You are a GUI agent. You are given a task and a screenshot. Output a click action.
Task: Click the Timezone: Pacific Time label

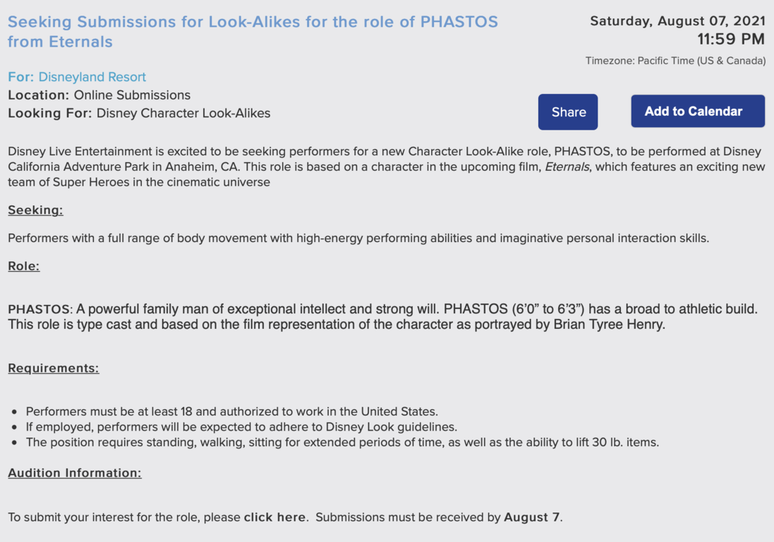(x=675, y=61)
